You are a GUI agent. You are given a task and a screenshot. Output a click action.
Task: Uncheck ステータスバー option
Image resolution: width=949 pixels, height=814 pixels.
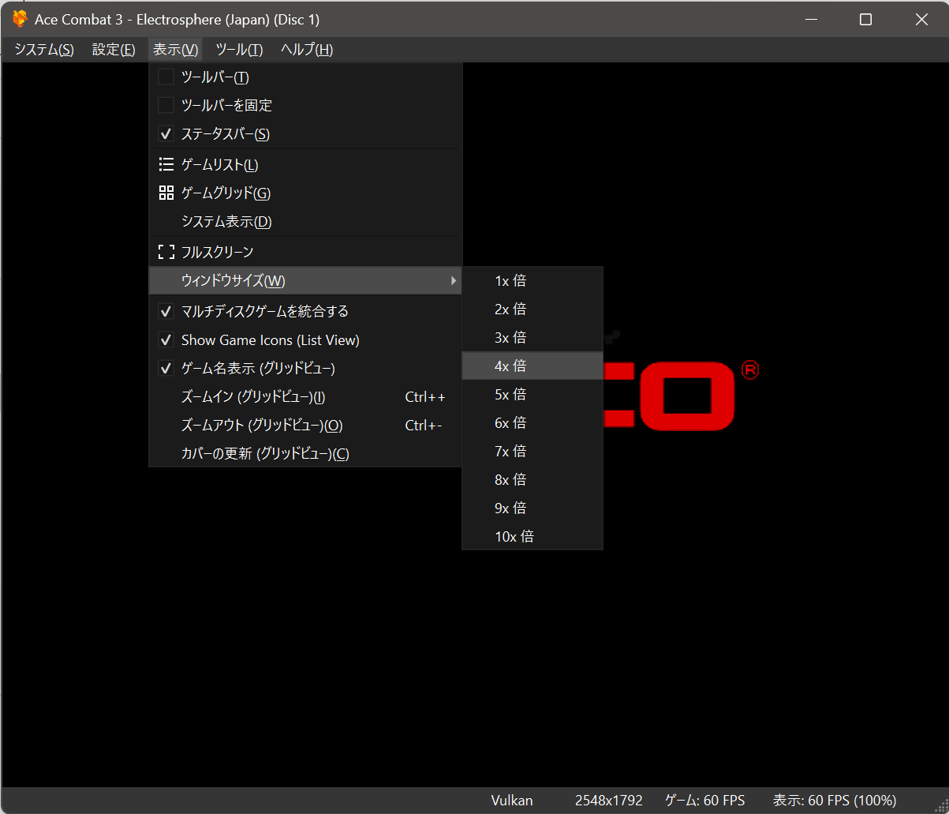pos(166,133)
